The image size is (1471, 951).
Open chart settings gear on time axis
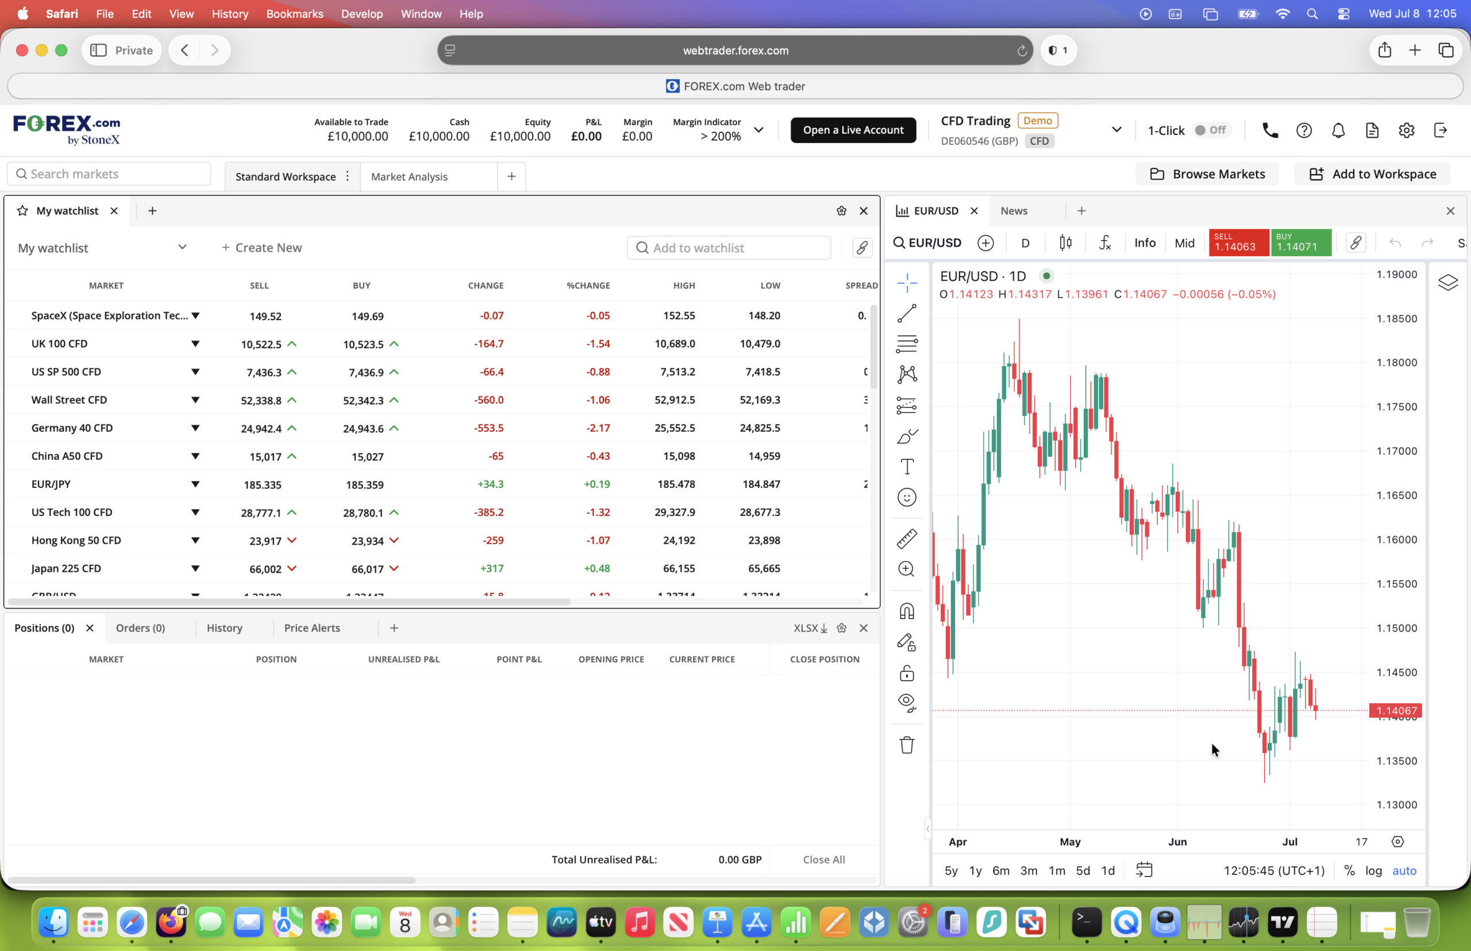1397,842
